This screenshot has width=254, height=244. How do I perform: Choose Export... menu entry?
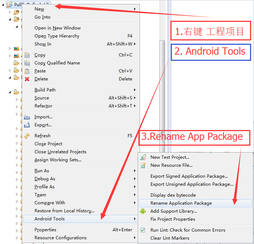[81, 125]
